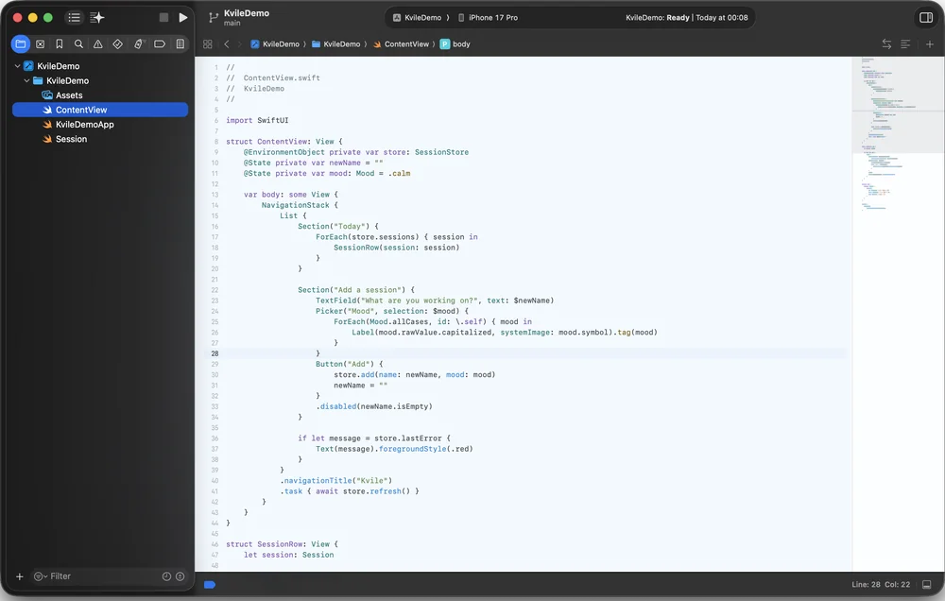Open the Test navigator diamond icon
The width and height of the screenshot is (945, 601).
117,44
